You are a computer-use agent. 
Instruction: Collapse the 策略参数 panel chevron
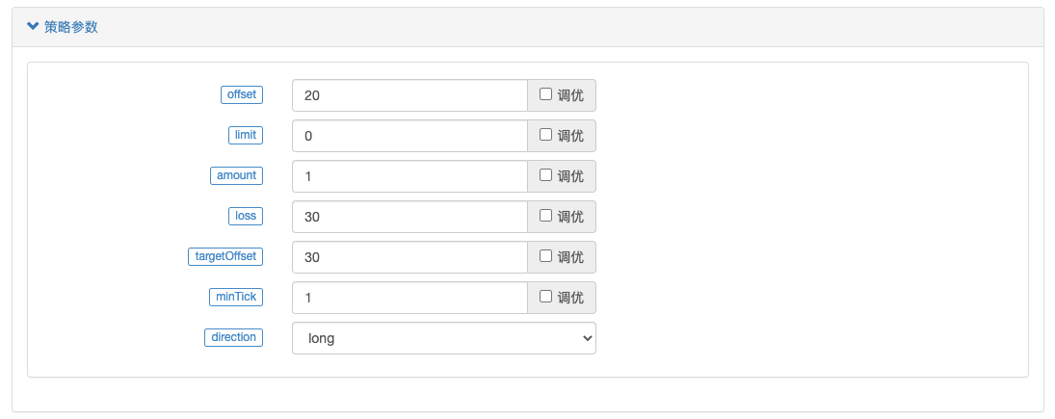(33, 27)
